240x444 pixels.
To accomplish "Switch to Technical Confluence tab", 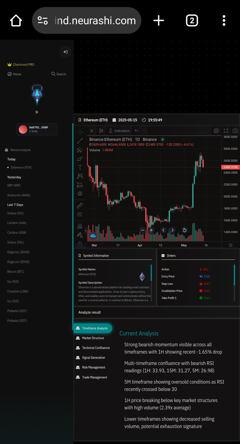I will click(93, 348).
